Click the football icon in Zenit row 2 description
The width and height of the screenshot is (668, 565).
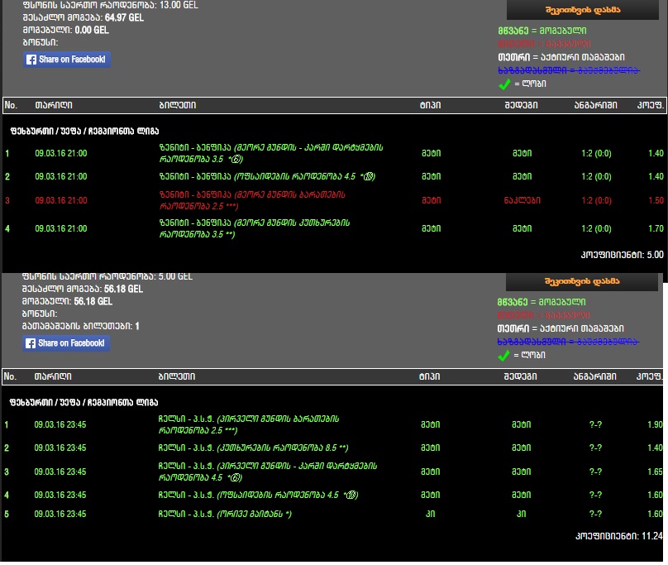370,176
